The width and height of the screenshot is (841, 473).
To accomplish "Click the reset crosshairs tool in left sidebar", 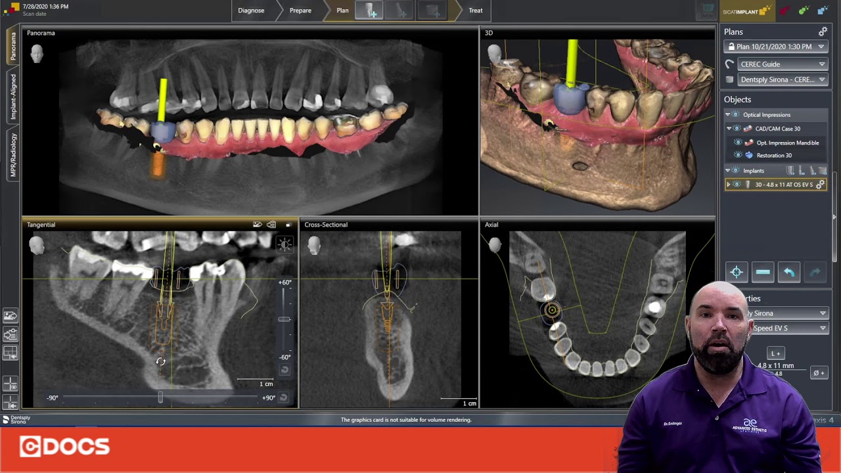I will 10,401.
